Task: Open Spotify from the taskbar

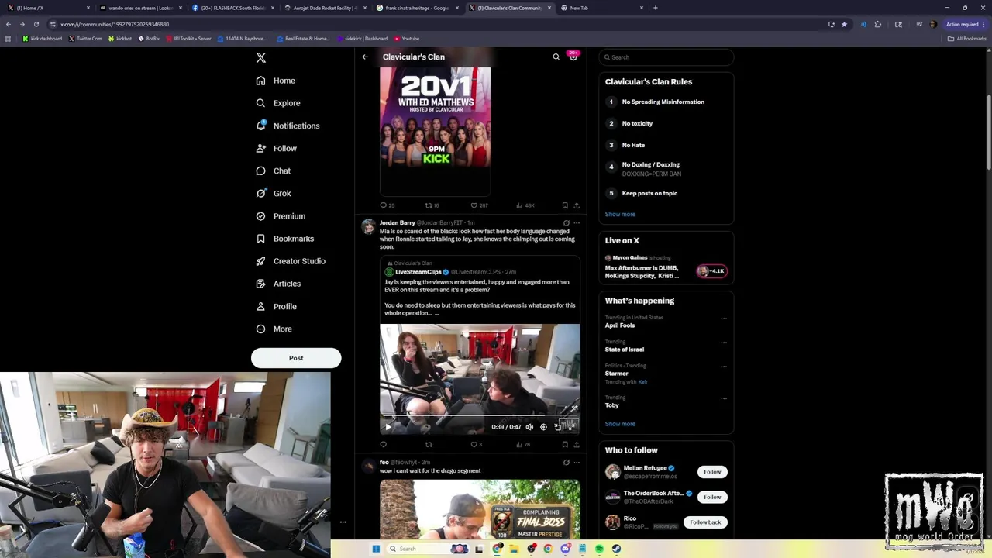Action: (599, 549)
